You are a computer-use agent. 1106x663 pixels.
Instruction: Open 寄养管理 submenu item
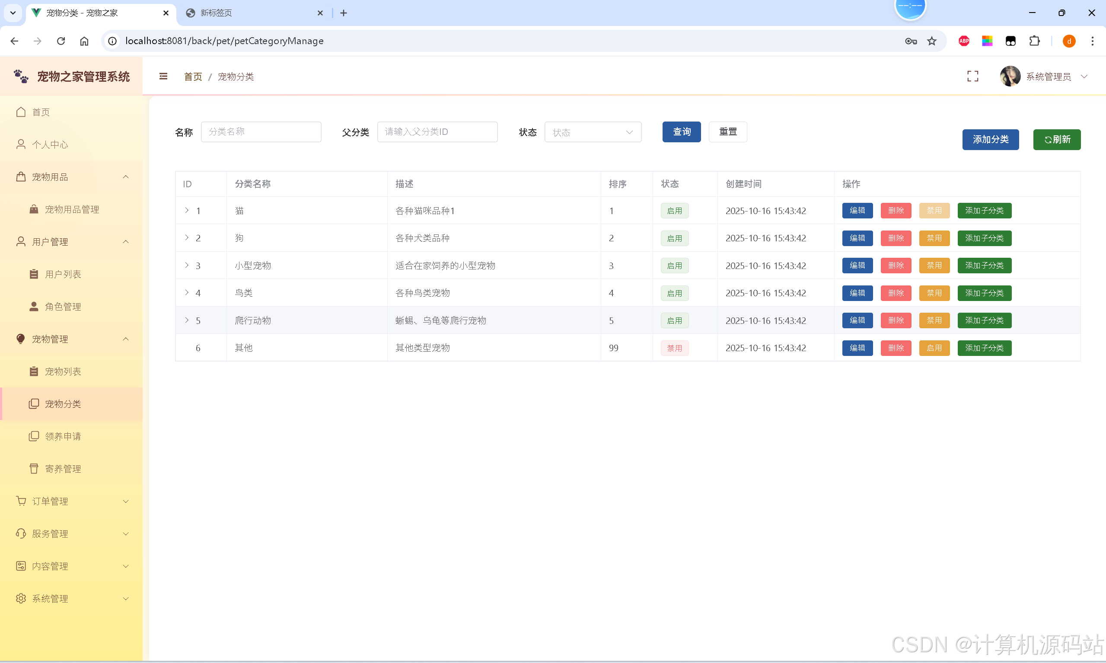[71, 469]
